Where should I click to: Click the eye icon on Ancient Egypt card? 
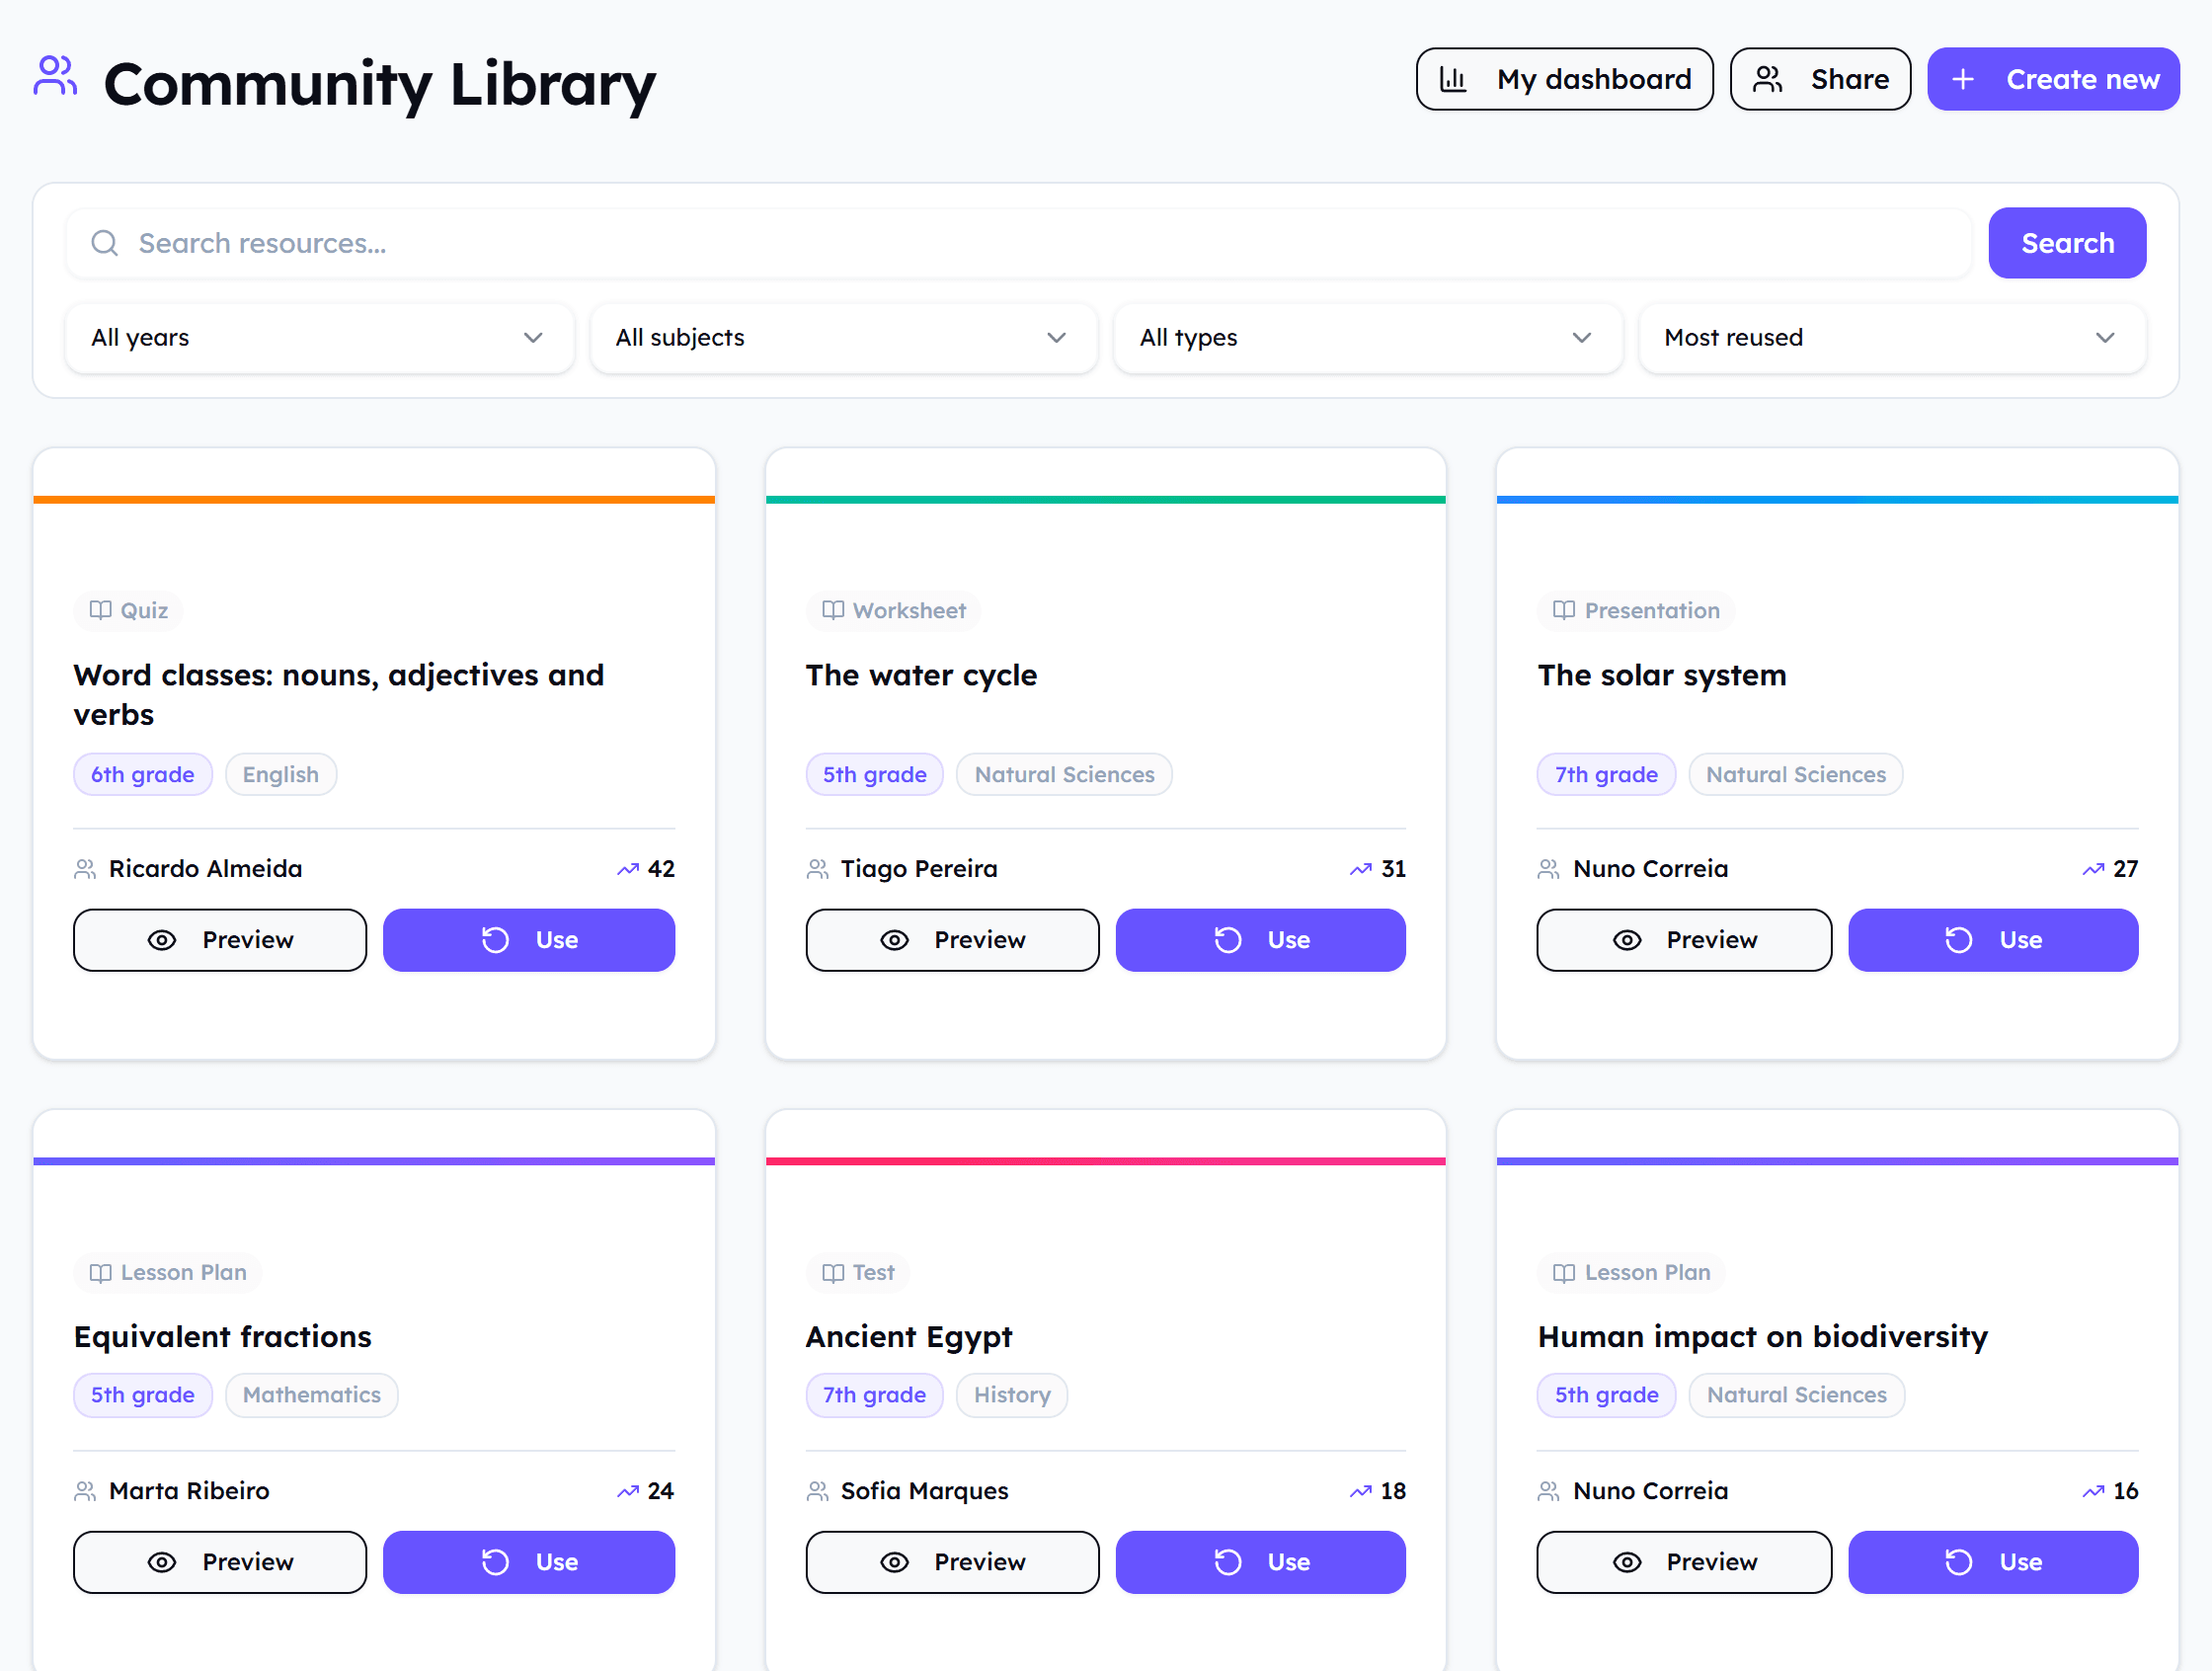point(895,1562)
